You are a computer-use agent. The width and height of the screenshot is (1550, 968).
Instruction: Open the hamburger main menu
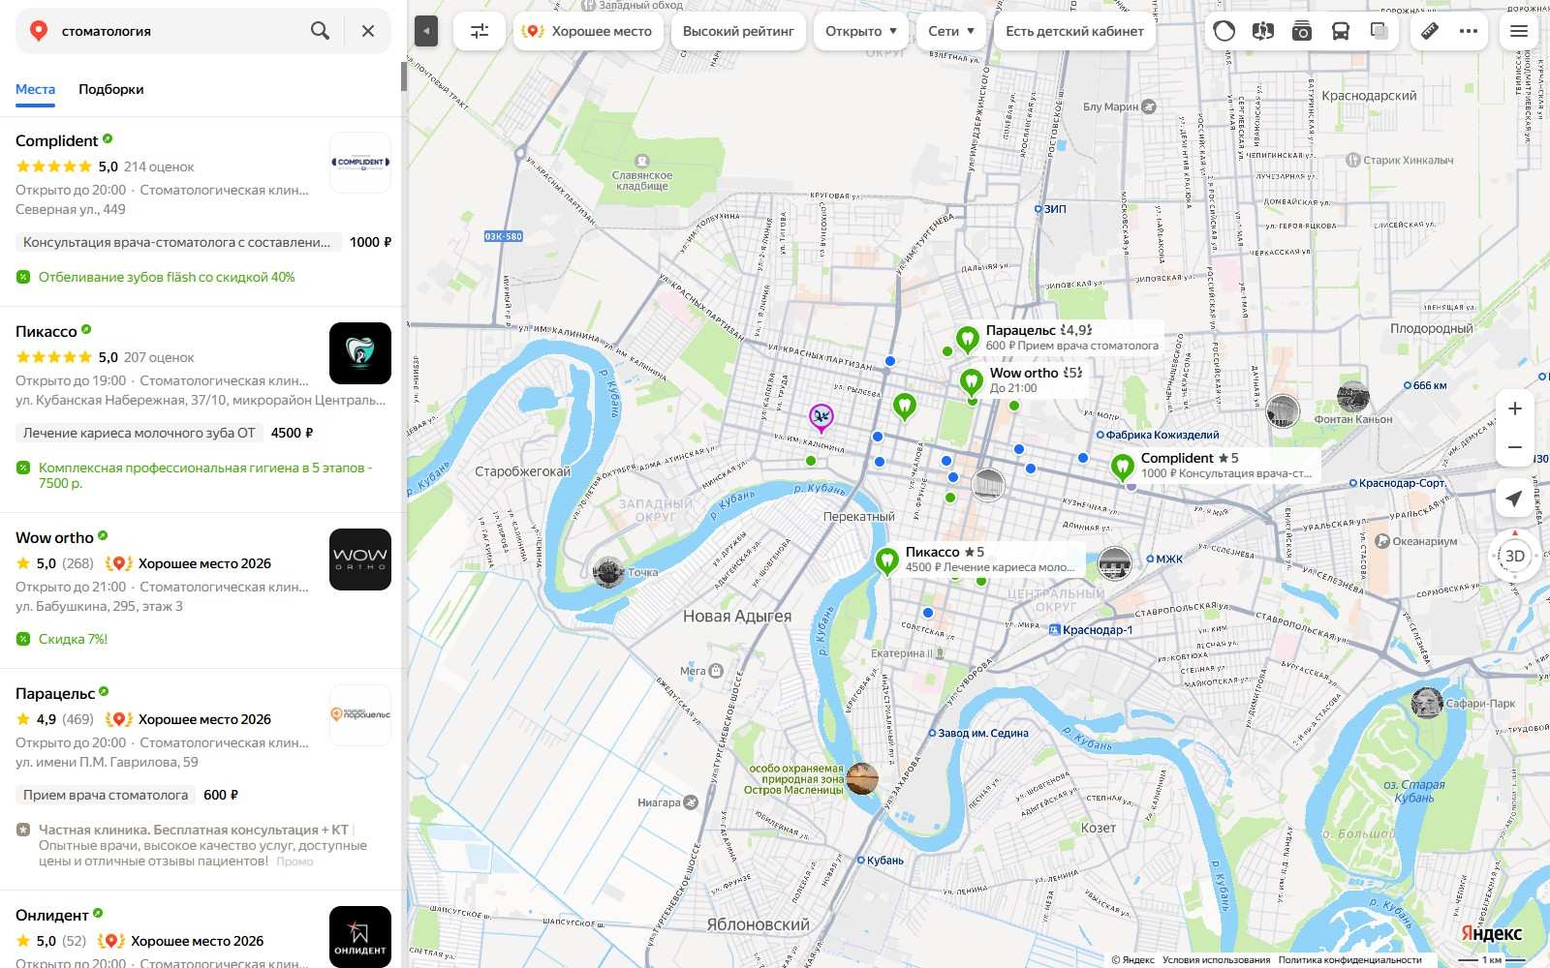pyautogui.click(x=1519, y=31)
